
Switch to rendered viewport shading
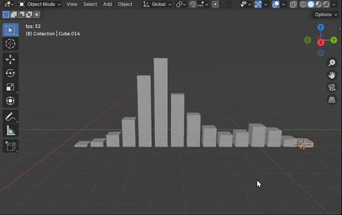326,4
